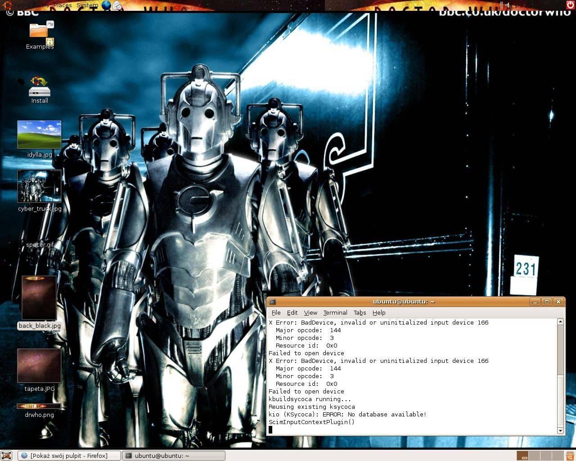This screenshot has width=576, height=461.
Task: Select the back_black.jpg file icon
Action: 39,298
